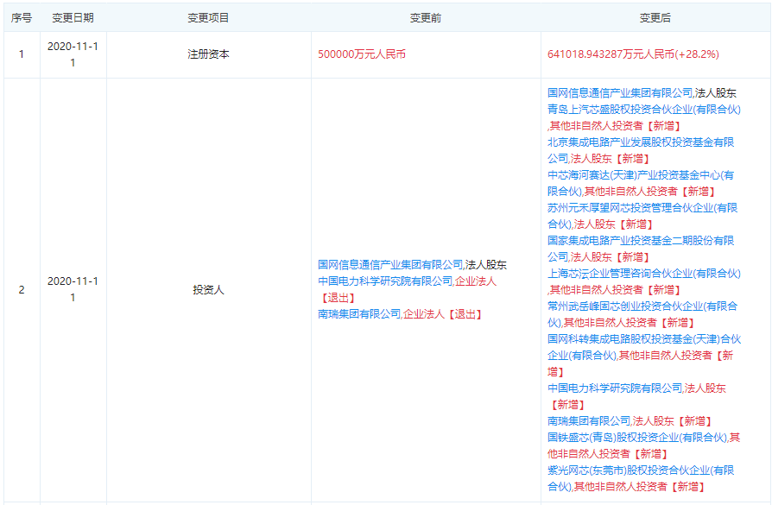Select the 投资人 cell
This screenshot has width=772, height=505.
[x=208, y=289]
